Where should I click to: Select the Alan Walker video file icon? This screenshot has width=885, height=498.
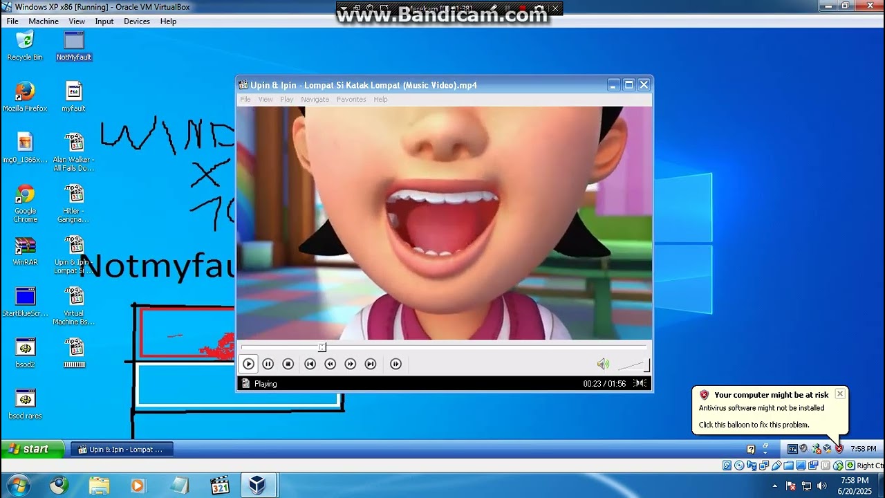(x=74, y=152)
